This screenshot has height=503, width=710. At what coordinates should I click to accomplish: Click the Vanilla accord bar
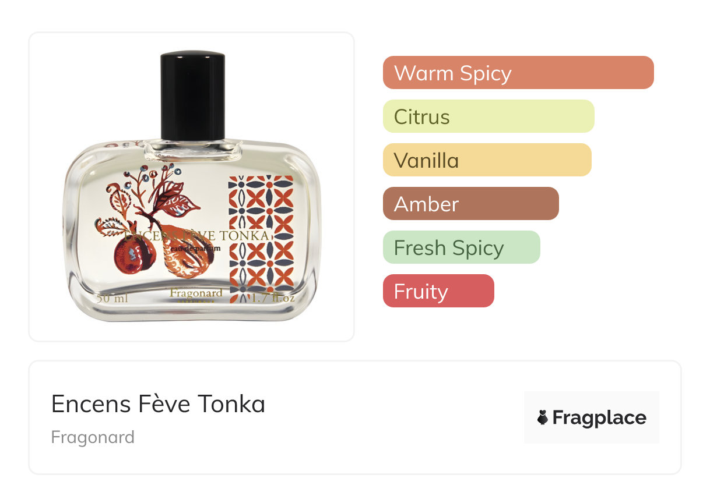487,160
